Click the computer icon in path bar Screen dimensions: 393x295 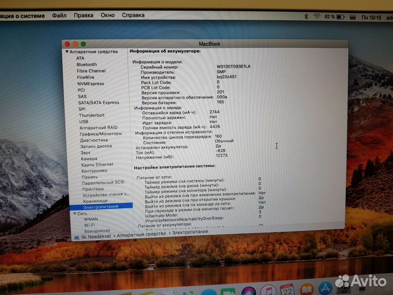point(77,238)
